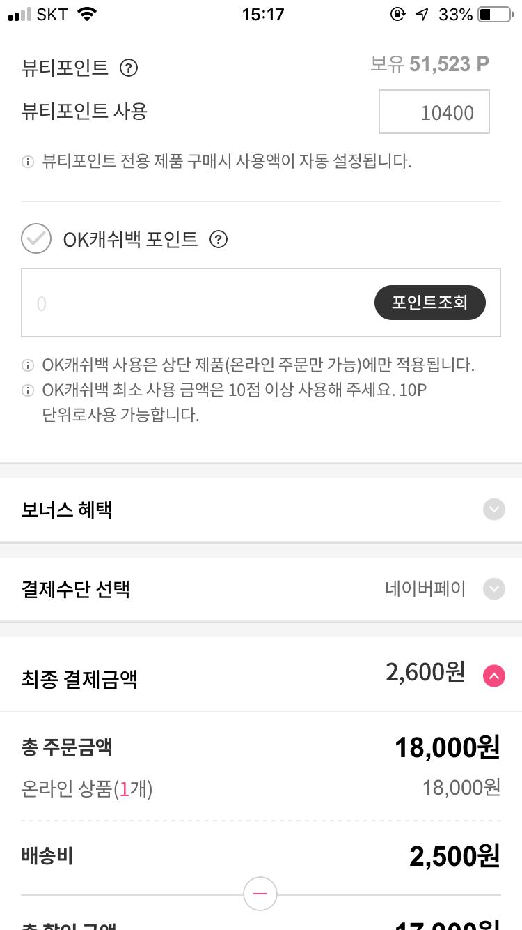Tap the 네이버페이 payment method text
Image resolution: width=522 pixels, height=930 pixels.
pos(425,589)
